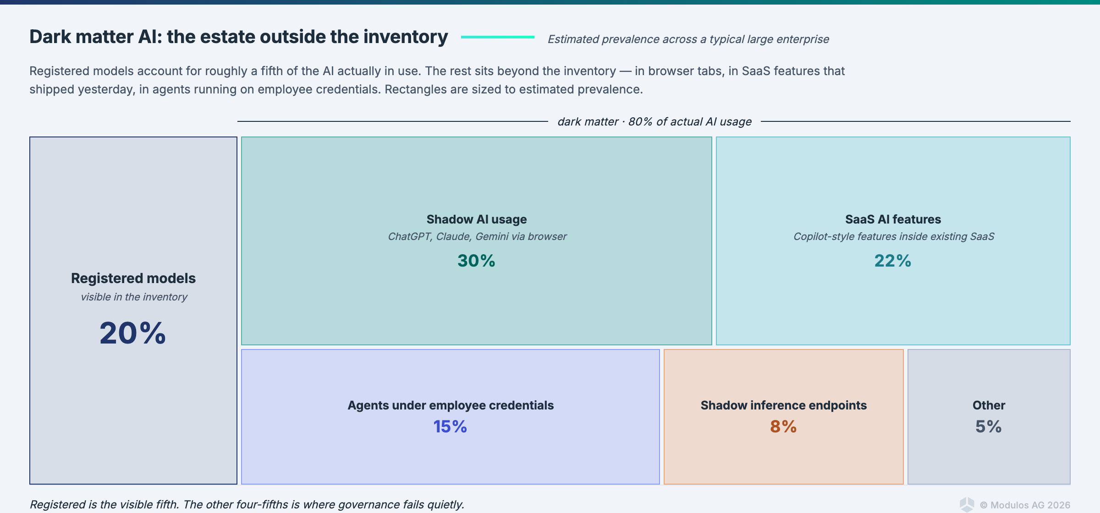1100x513 pixels.
Task: Click the 8% shadow endpoints figure
Action: click(783, 426)
